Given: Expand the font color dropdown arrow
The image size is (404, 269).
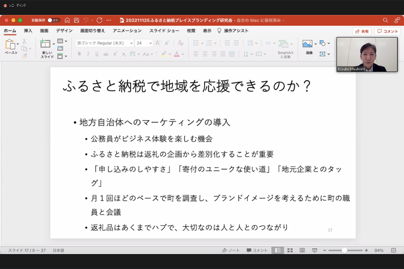Looking at the screenshot, I should (183, 54).
